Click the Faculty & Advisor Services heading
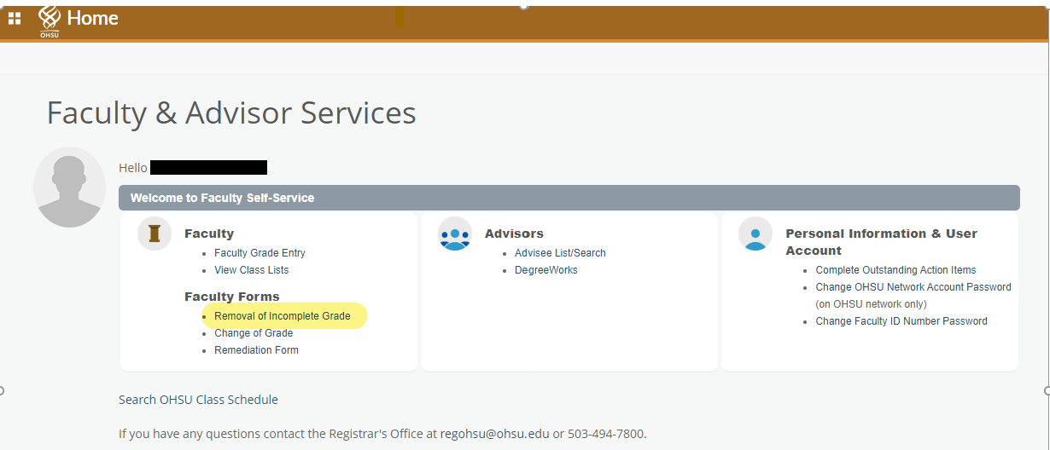Image resolution: width=1050 pixels, height=450 pixels. click(231, 112)
